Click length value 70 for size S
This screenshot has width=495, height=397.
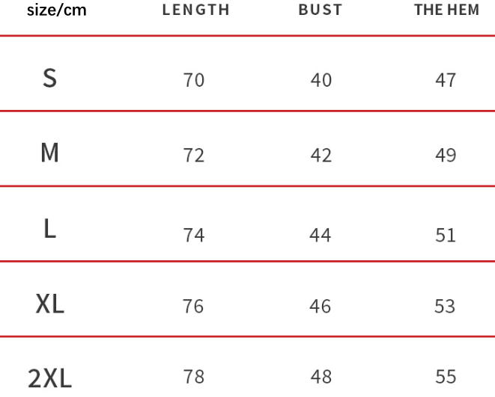[x=193, y=79]
